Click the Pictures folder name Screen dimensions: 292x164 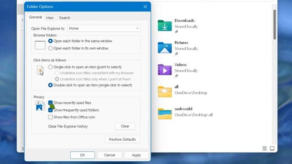[x=181, y=42]
